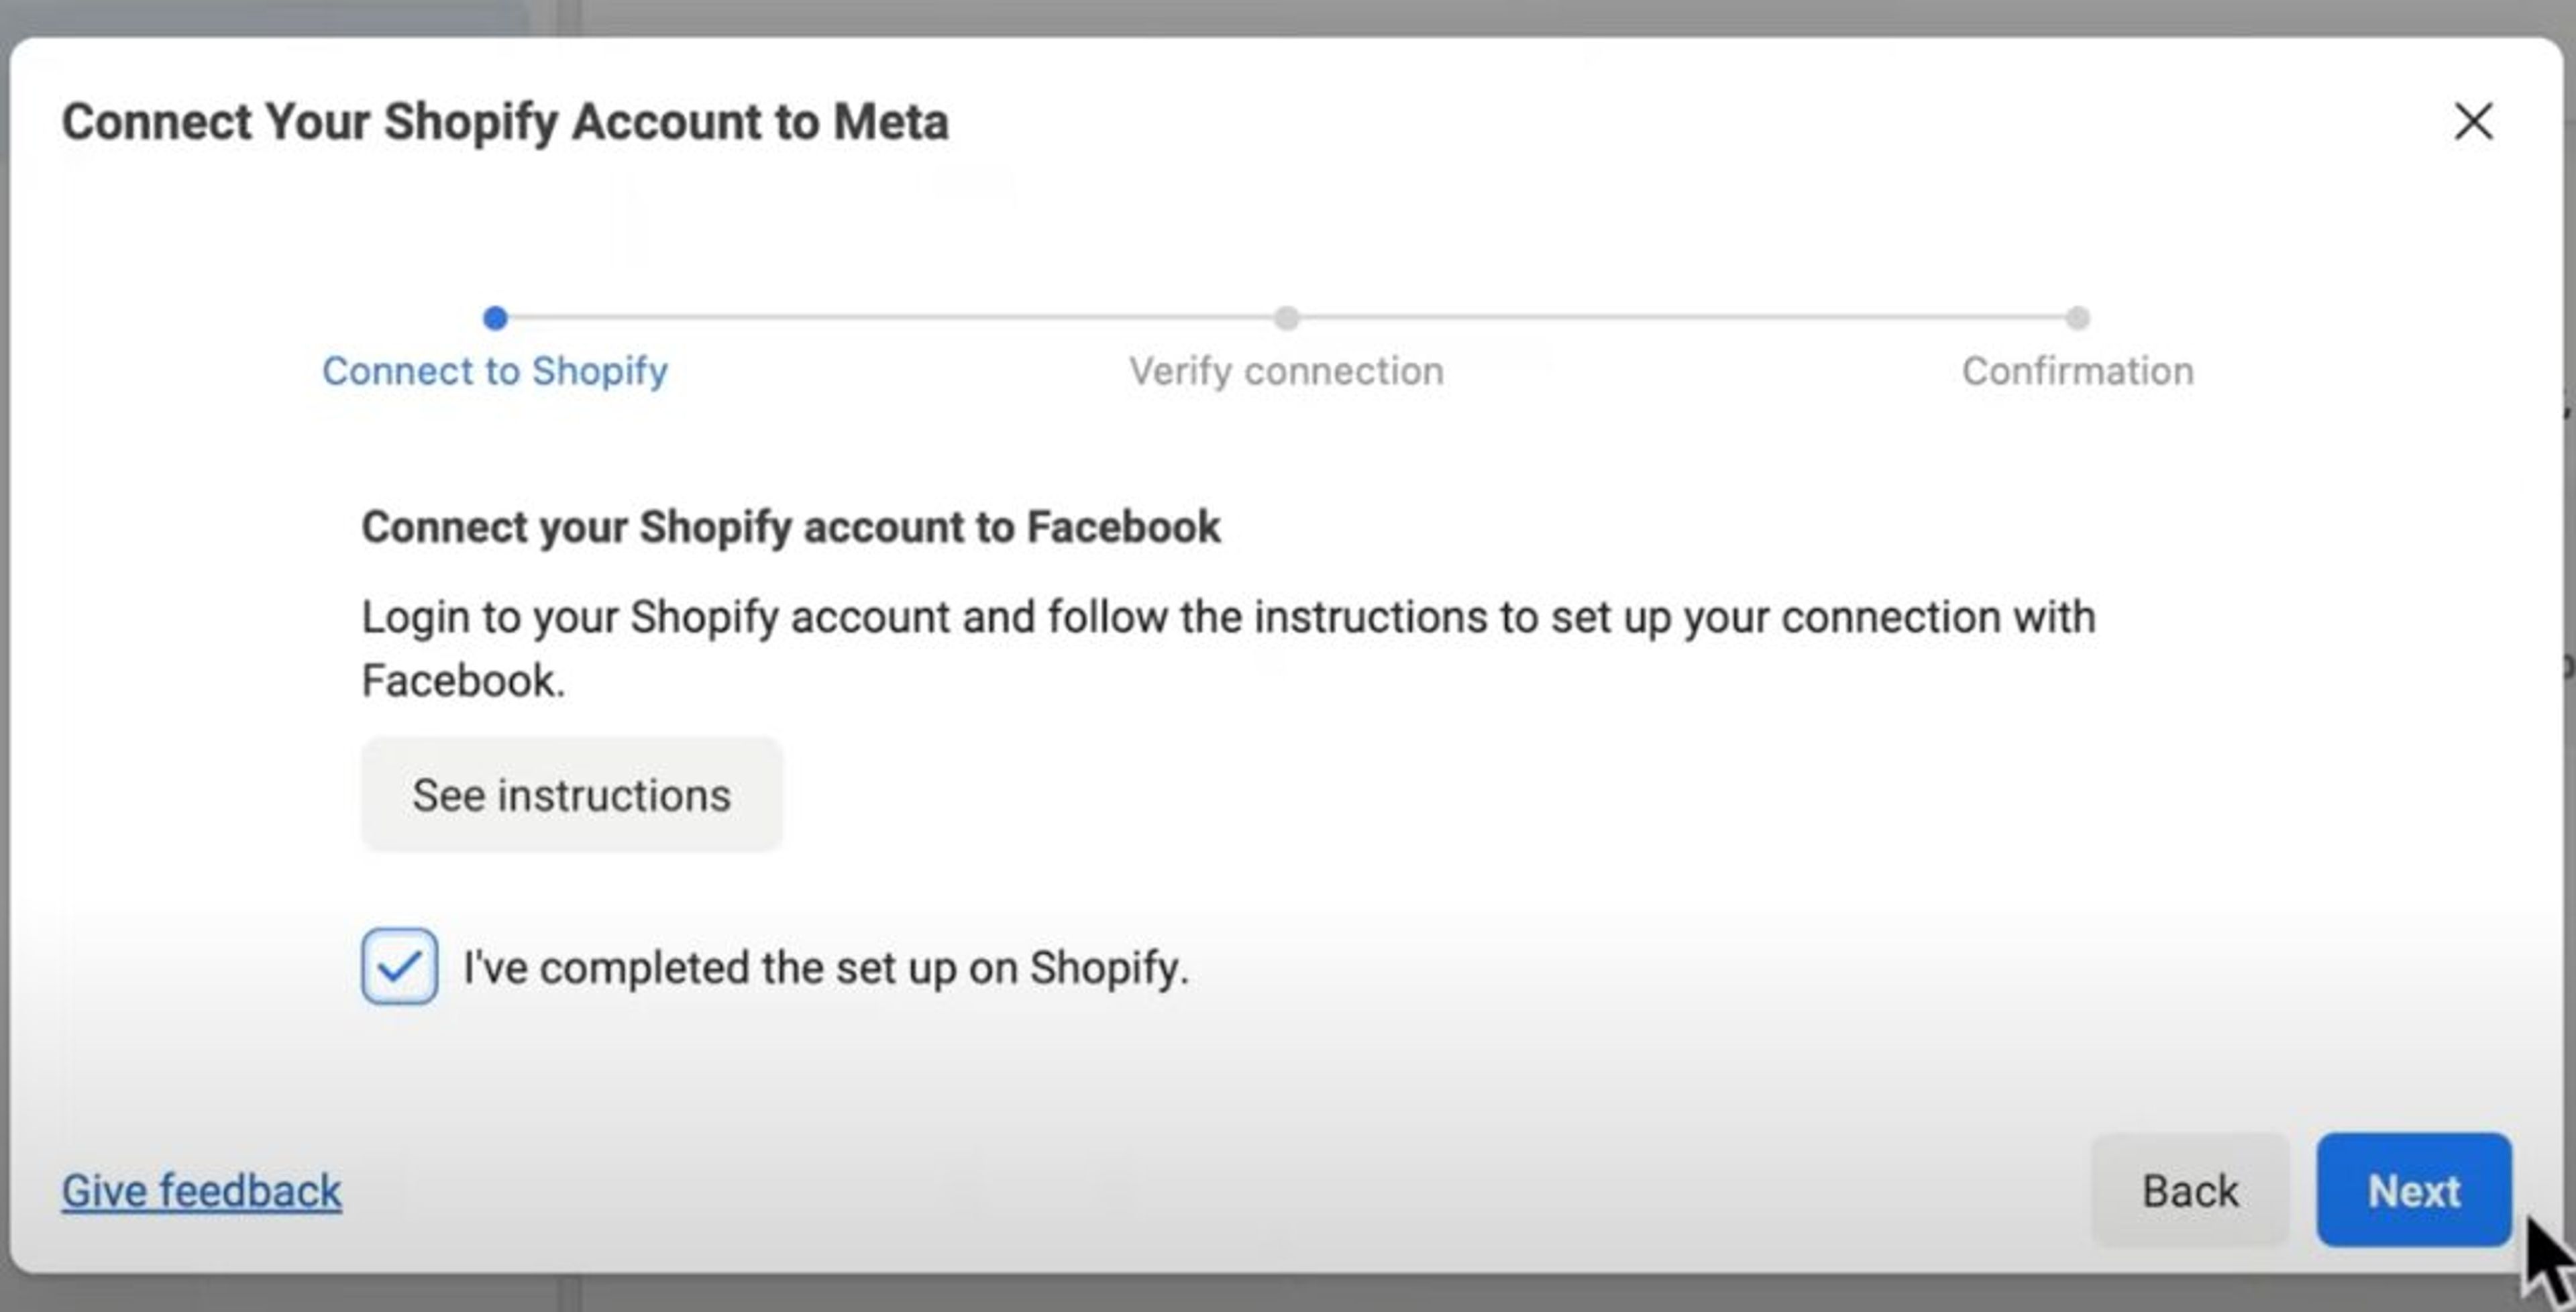Select the highlighted Connect to Shopify stage
The width and height of the screenshot is (2576, 1312).
click(x=495, y=371)
